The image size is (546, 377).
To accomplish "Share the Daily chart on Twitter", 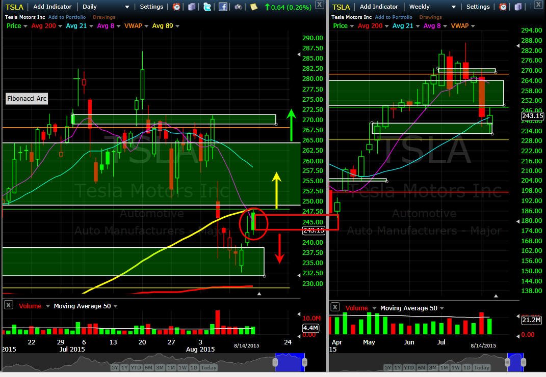I will 207,7.
